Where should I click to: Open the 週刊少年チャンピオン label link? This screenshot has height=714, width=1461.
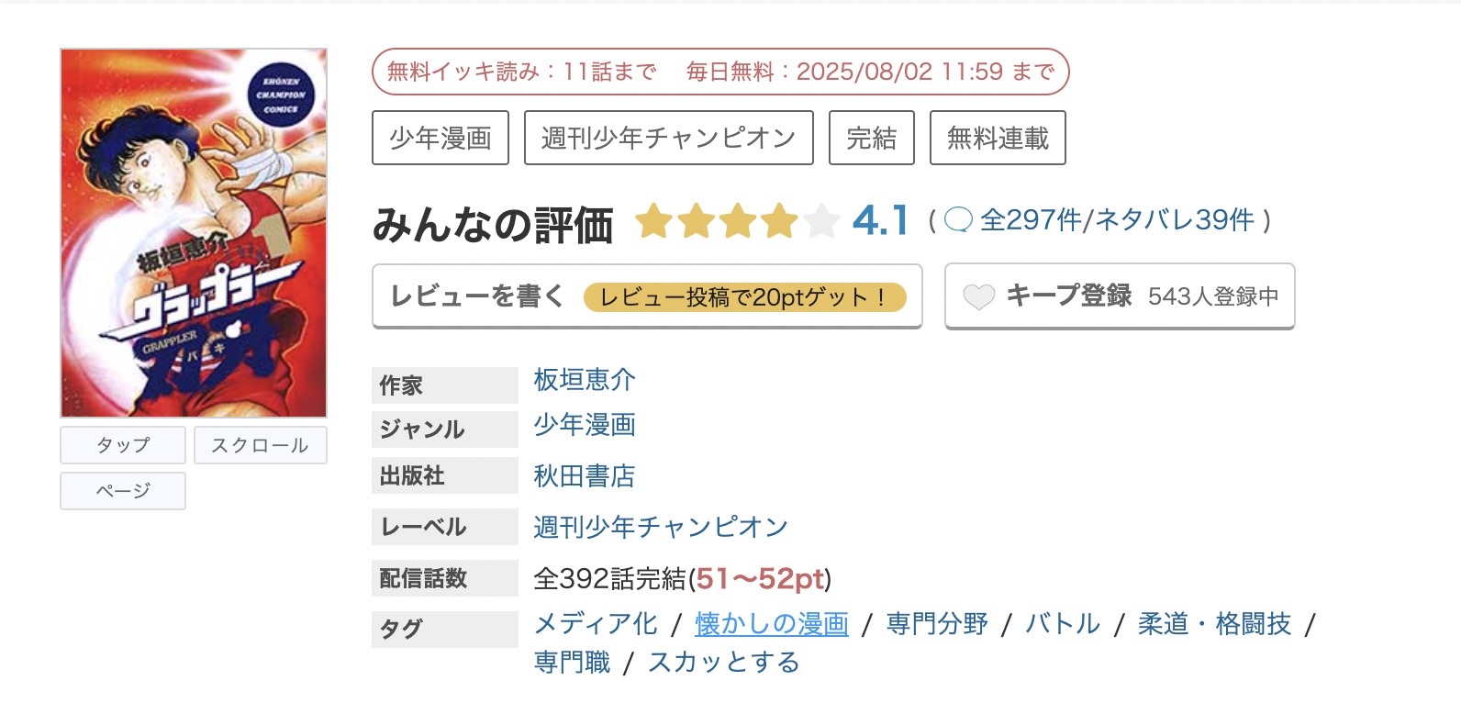click(x=660, y=527)
